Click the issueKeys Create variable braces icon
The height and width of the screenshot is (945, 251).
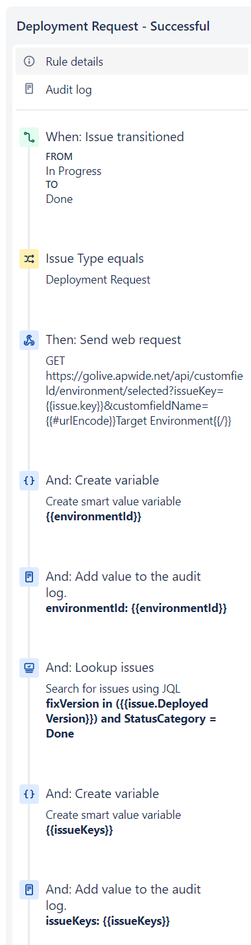click(29, 794)
